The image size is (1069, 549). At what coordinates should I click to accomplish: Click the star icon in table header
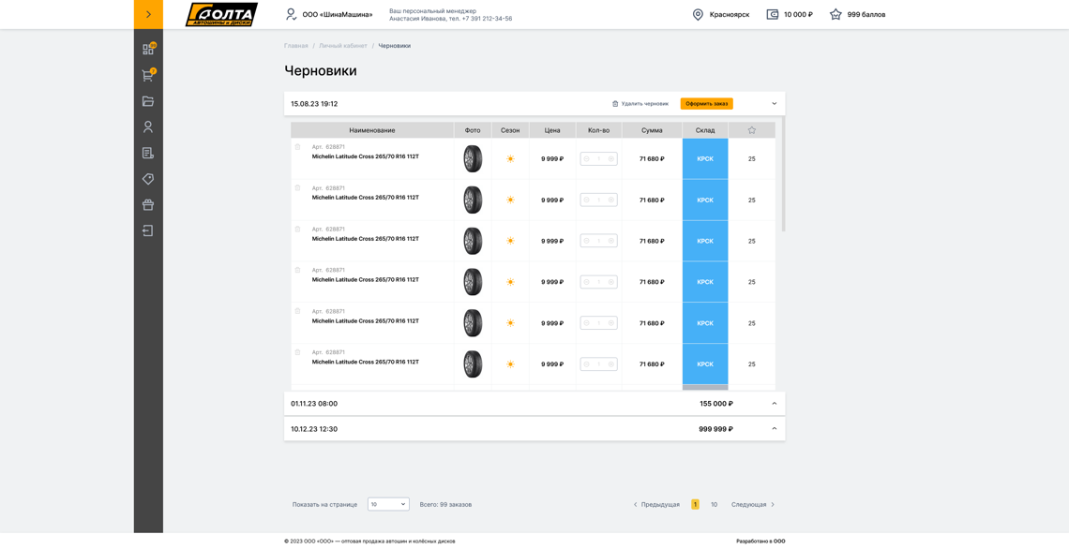(751, 130)
